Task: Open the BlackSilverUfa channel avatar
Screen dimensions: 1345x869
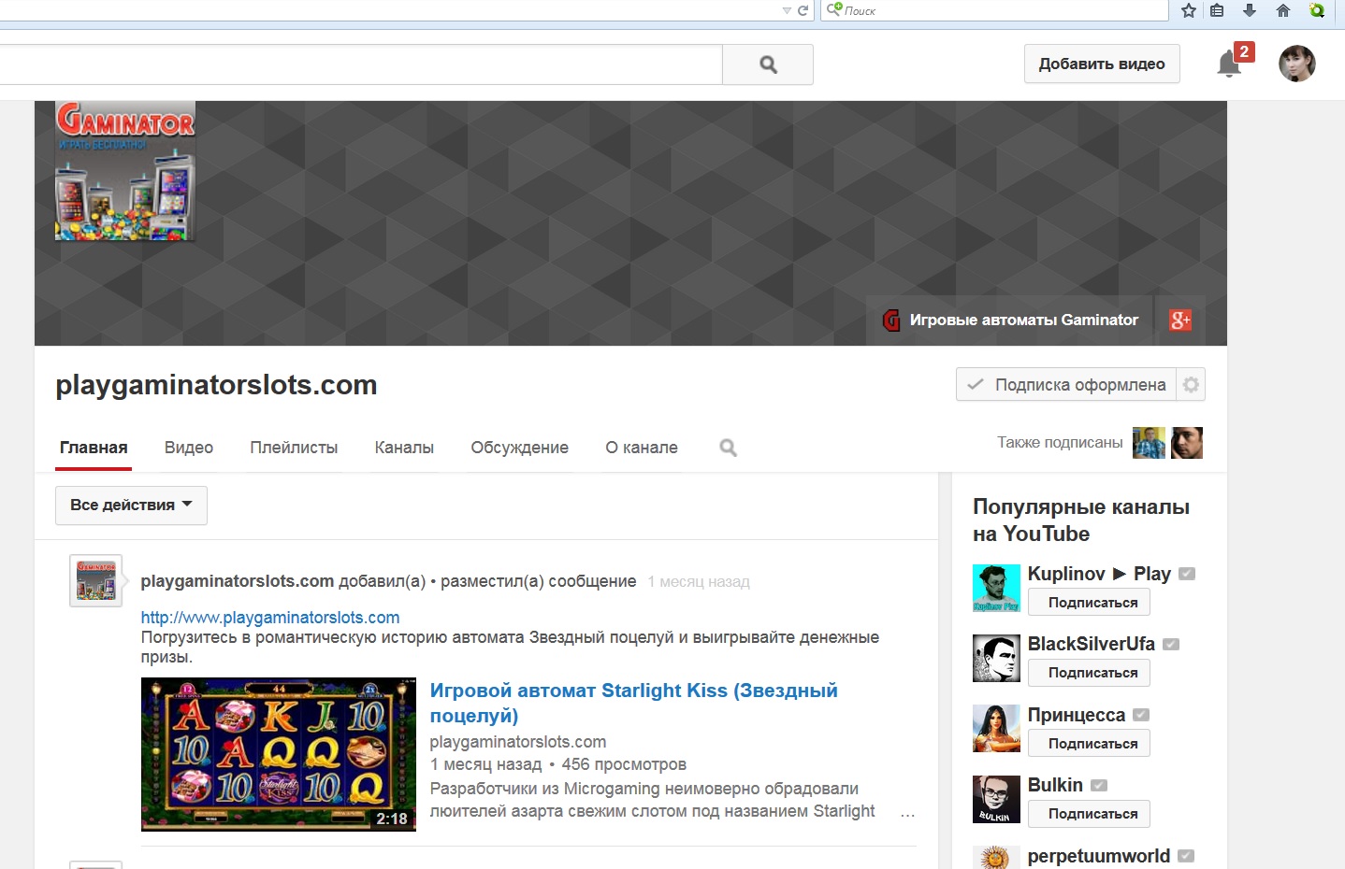Action: click(996, 659)
